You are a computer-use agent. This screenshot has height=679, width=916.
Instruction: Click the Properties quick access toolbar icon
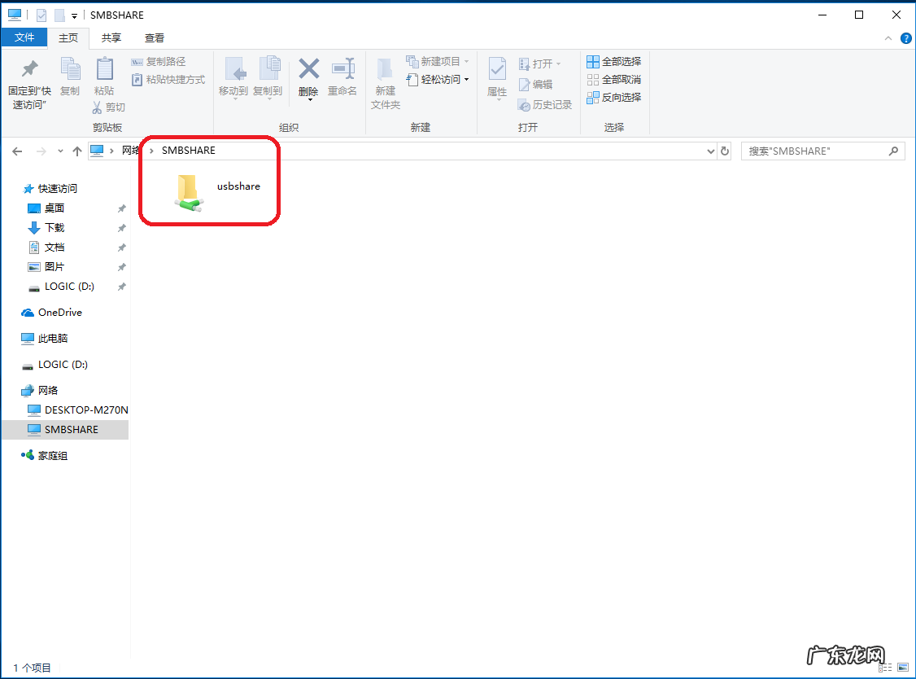click(x=41, y=15)
